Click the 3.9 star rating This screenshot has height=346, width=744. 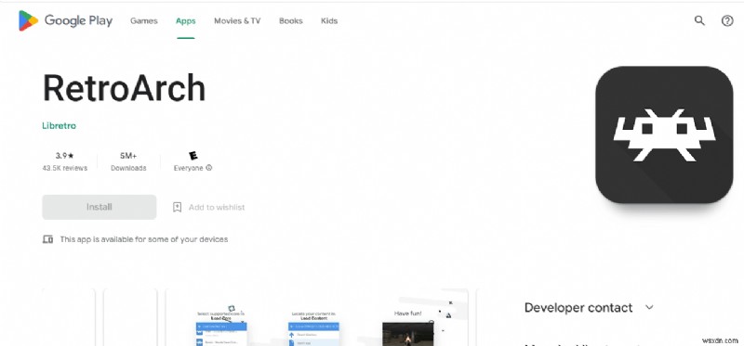click(64, 155)
